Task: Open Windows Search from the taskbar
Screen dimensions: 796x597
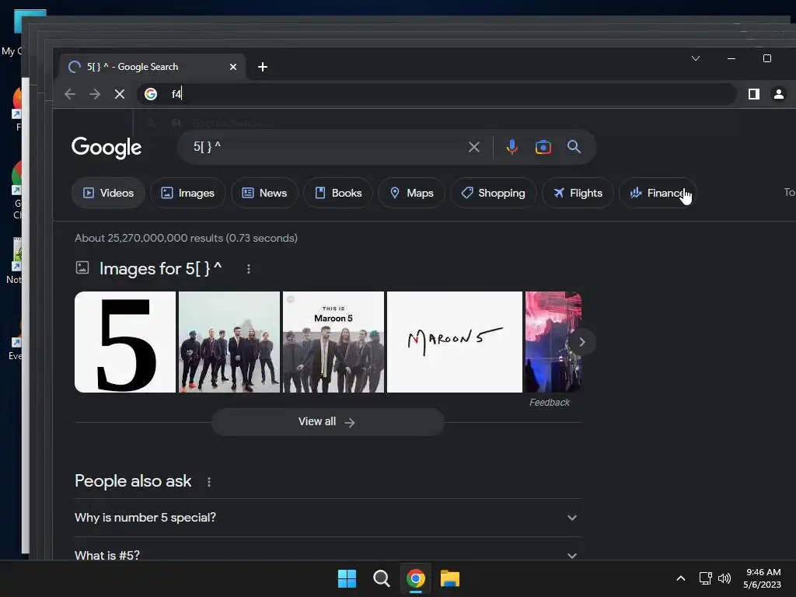Action: click(381, 578)
